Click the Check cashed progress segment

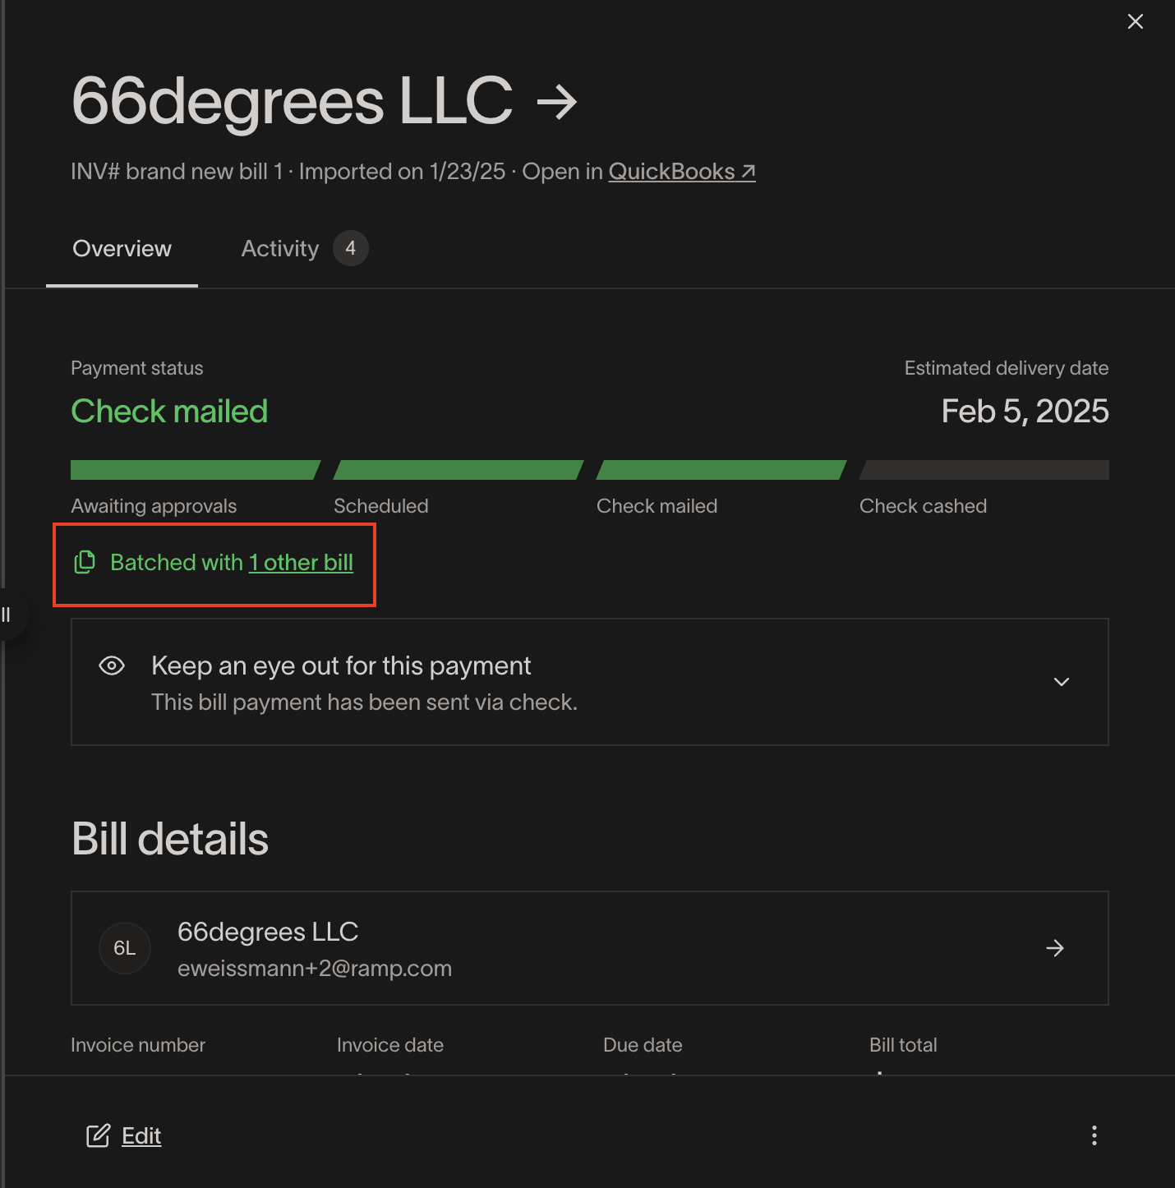coord(984,470)
